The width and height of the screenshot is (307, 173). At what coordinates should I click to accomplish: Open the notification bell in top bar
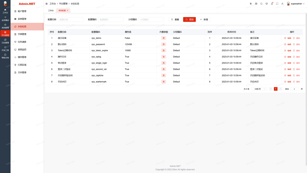[x=272, y=4]
